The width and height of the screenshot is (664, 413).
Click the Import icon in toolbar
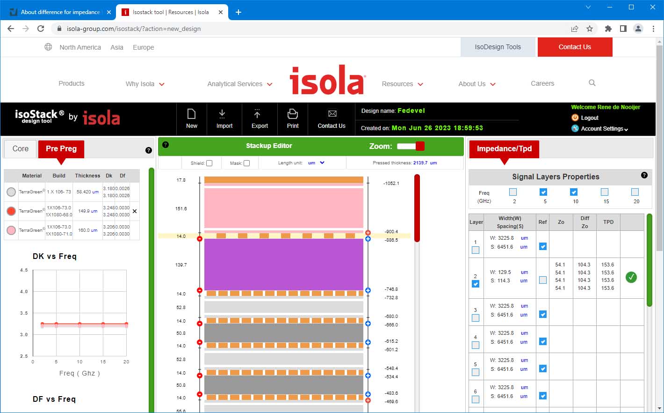pyautogui.click(x=222, y=114)
